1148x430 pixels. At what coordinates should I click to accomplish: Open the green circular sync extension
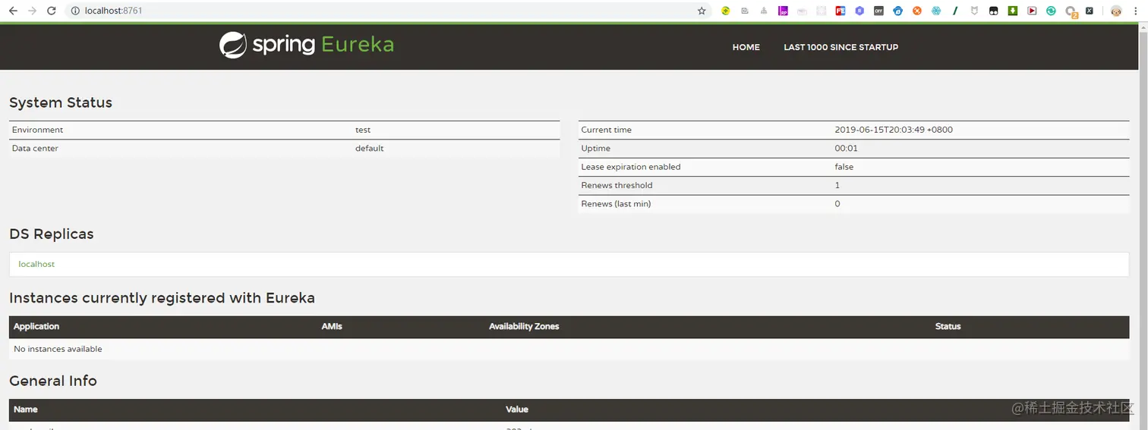click(1051, 11)
